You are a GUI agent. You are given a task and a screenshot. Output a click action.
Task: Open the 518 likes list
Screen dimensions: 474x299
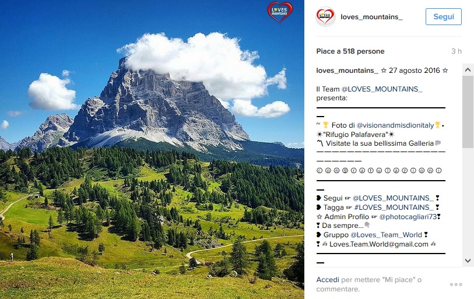click(350, 51)
